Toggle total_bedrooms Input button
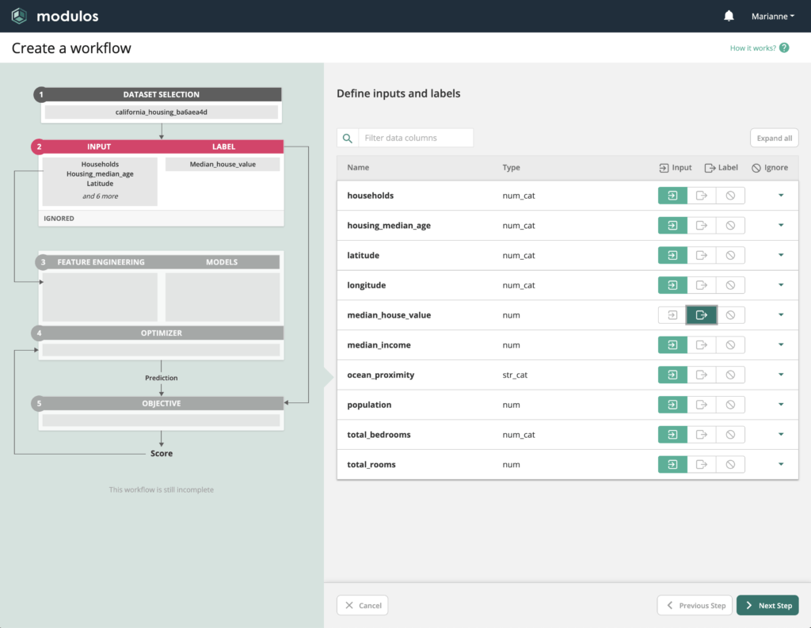The image size is (811, 628). coord(672,435)
